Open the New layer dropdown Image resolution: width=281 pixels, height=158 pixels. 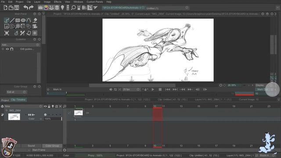coord(23,106)
